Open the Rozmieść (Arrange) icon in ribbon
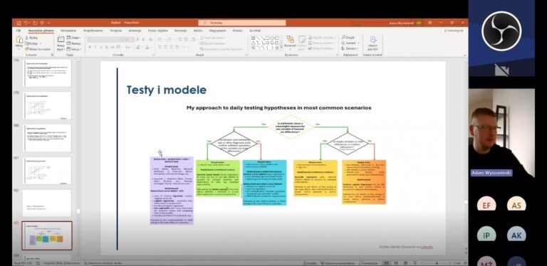This screenshot has width=547, height=266. (290, 41)
